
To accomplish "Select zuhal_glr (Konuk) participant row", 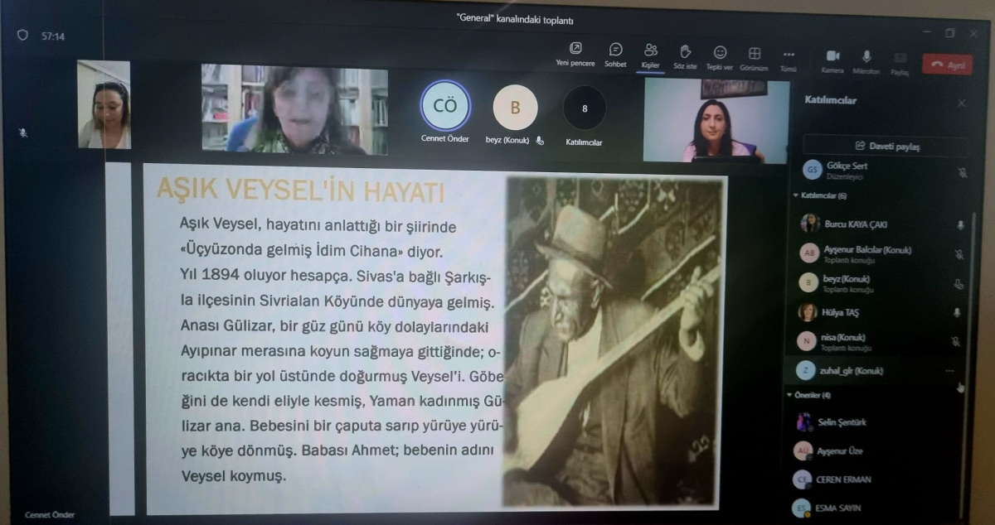I will 877,370.
